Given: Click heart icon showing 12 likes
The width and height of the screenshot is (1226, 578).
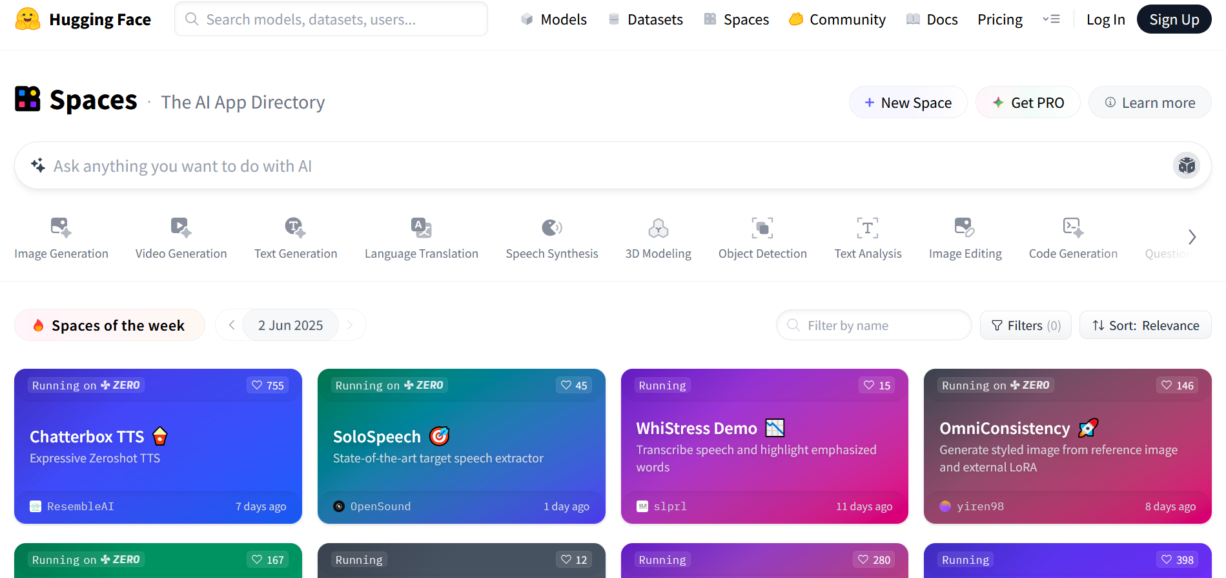Looking at the screenshot, I should [x=574, y=560].
